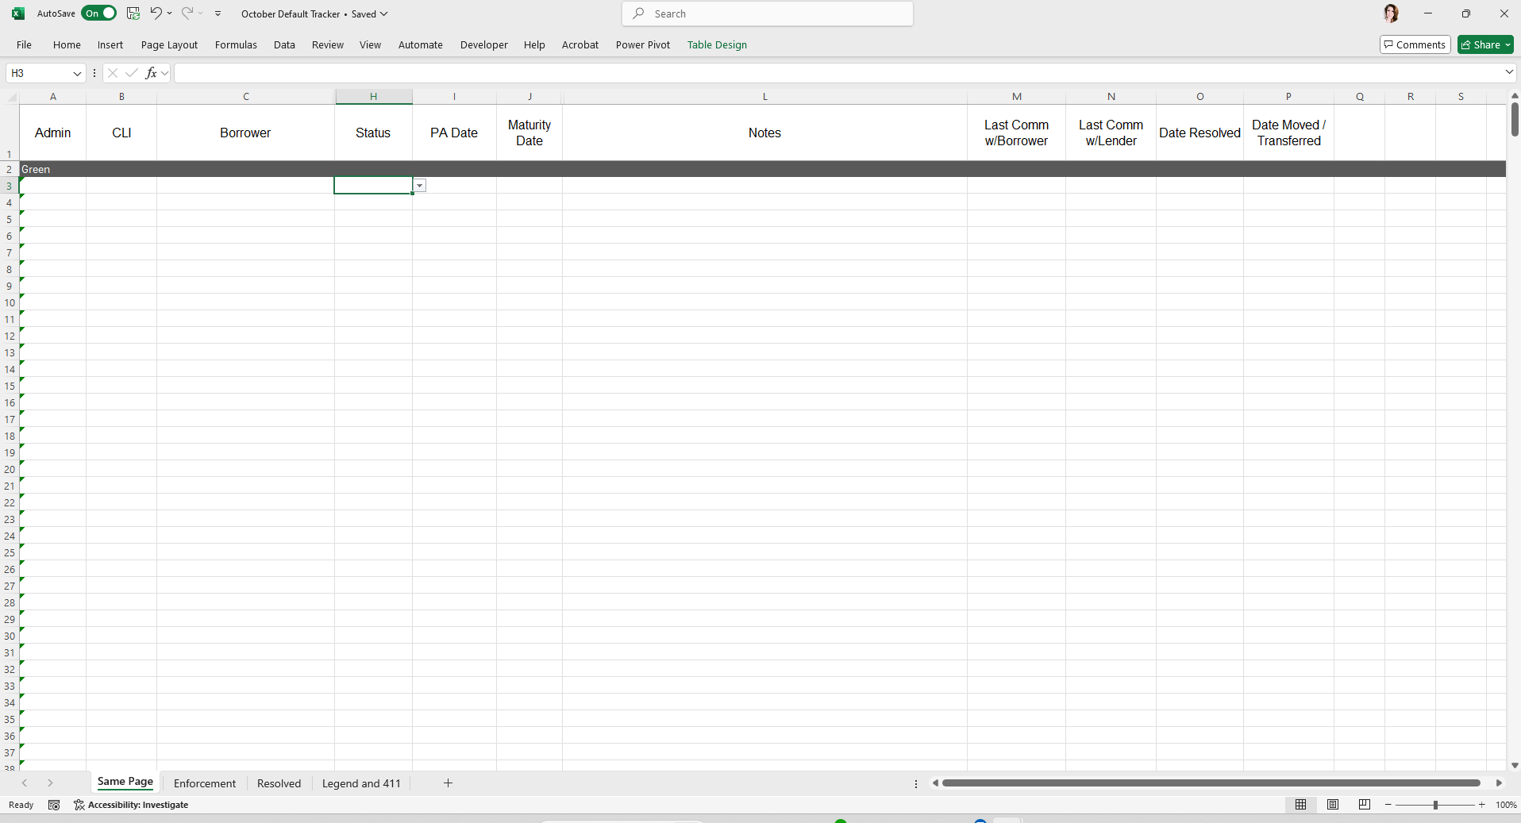Click the Undo icon
Viewport: 1521px width, 823px height.
click(x=156, y=13)
